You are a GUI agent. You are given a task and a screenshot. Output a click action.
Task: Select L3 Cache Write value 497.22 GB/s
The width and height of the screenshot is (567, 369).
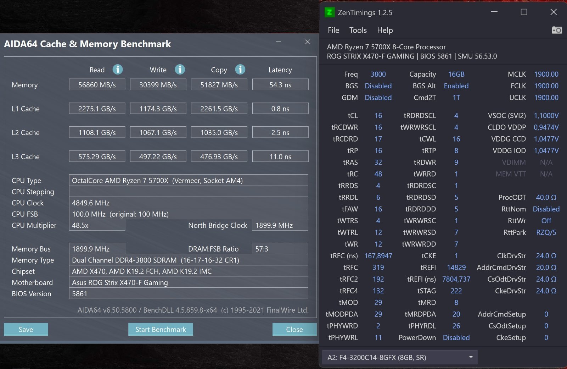click(x=158, y=156)
